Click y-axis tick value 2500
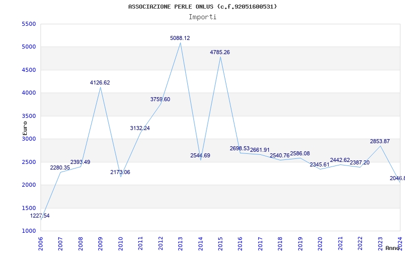405x253 pixels. coord(29,162)
